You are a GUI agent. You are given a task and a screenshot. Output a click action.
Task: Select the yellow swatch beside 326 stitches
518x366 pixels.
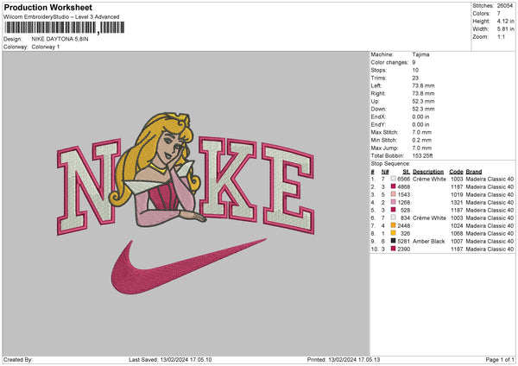pyautogui.click(x=393, y=233)
